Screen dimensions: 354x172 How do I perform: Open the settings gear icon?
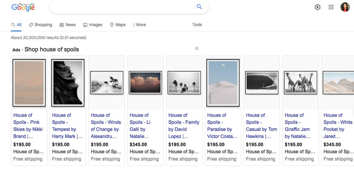point(318,7)
